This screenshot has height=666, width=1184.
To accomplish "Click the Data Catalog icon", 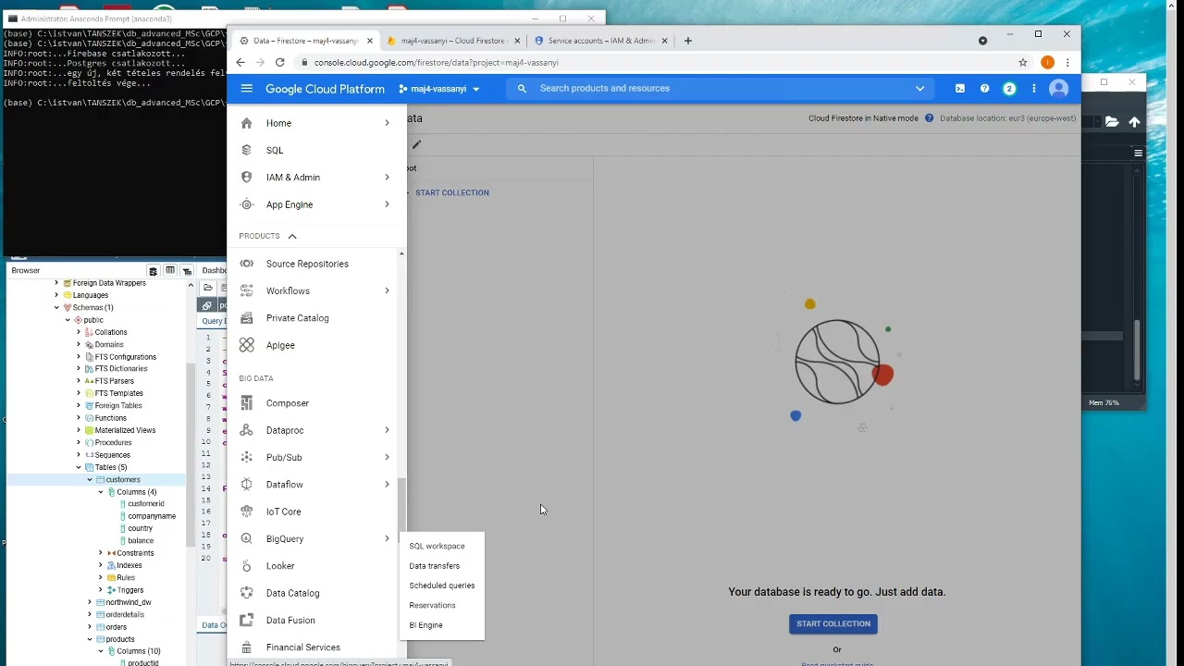I will [x=246, y=593].
